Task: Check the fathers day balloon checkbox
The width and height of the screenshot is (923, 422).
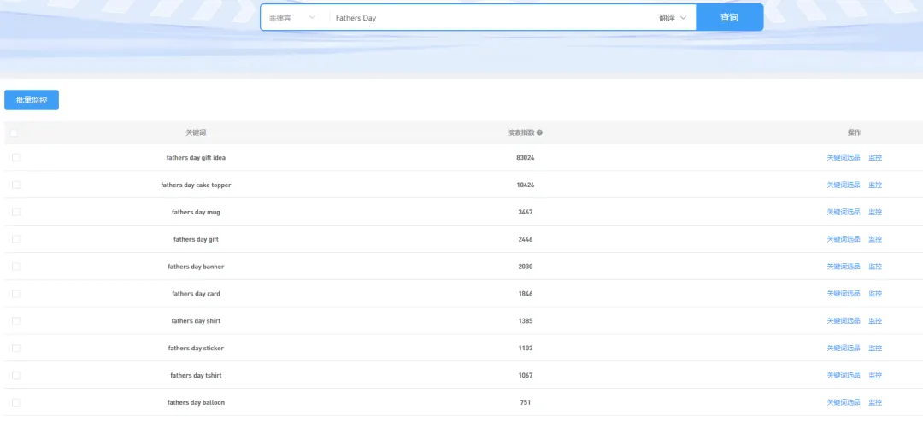Action: tap(16, 402)
